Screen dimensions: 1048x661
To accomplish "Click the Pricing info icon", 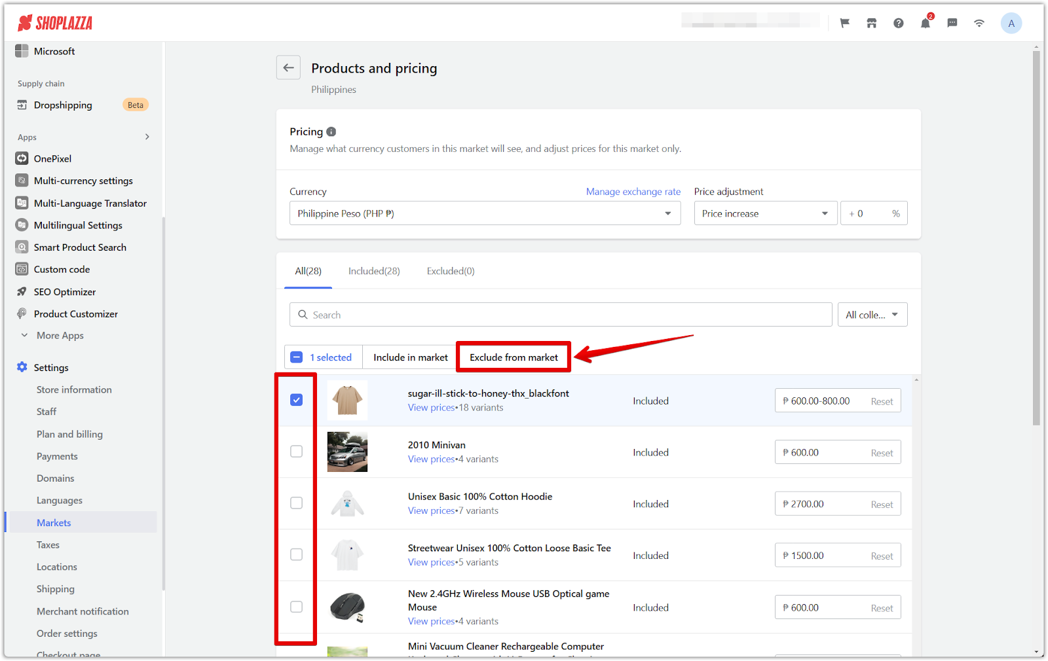I will (331, 132).
